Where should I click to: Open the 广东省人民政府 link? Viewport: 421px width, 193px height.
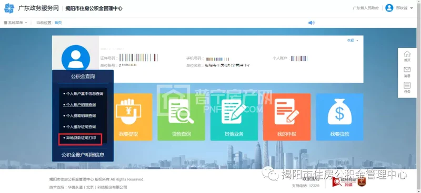(x=366, y=8)
